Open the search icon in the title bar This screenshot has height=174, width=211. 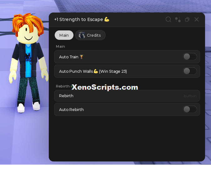click(168, 19)
